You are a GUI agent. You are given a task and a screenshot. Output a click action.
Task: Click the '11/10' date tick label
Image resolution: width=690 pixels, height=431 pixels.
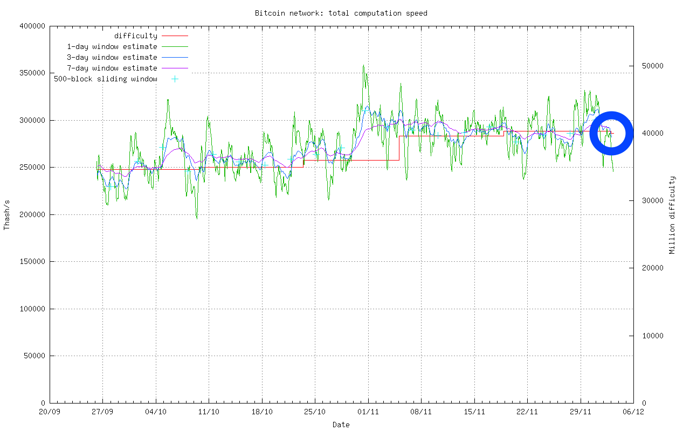coord(209,413)
